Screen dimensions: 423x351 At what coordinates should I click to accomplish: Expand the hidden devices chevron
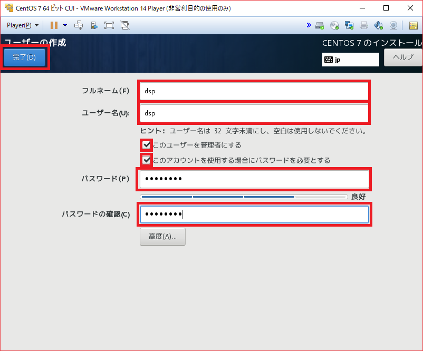[x=309, y=25]
